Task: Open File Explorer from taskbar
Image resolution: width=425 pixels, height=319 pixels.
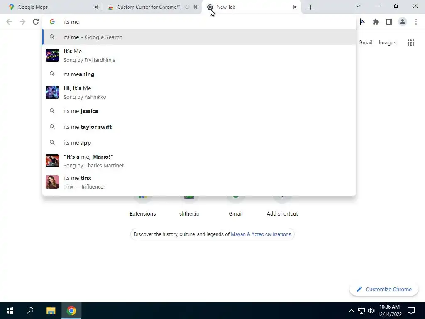Action: pyautogui.click(x=51, y=311)
